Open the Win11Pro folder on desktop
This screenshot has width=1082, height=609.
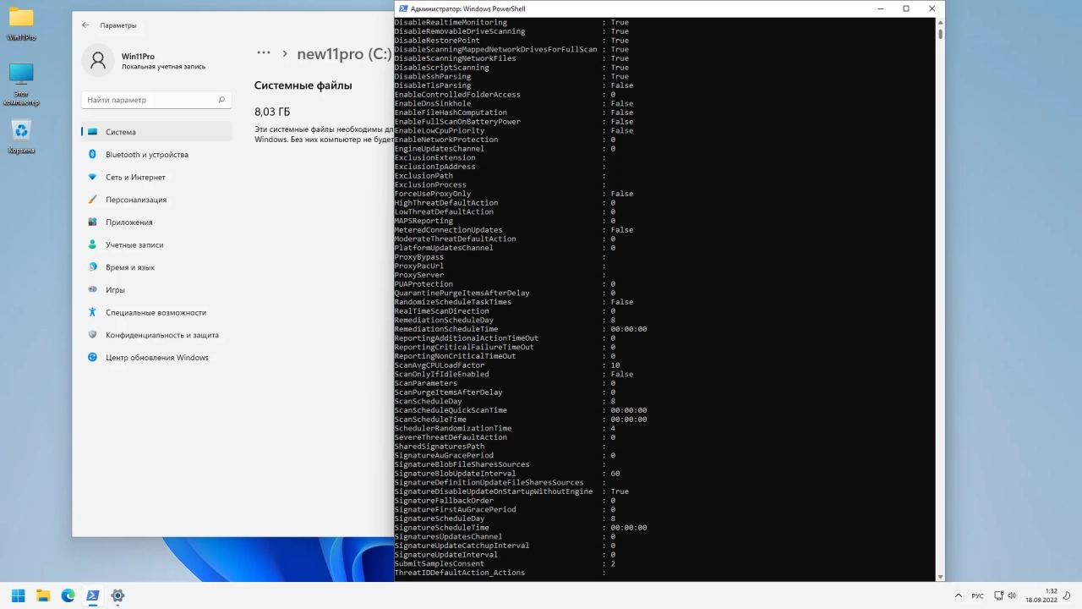[21, 24]
